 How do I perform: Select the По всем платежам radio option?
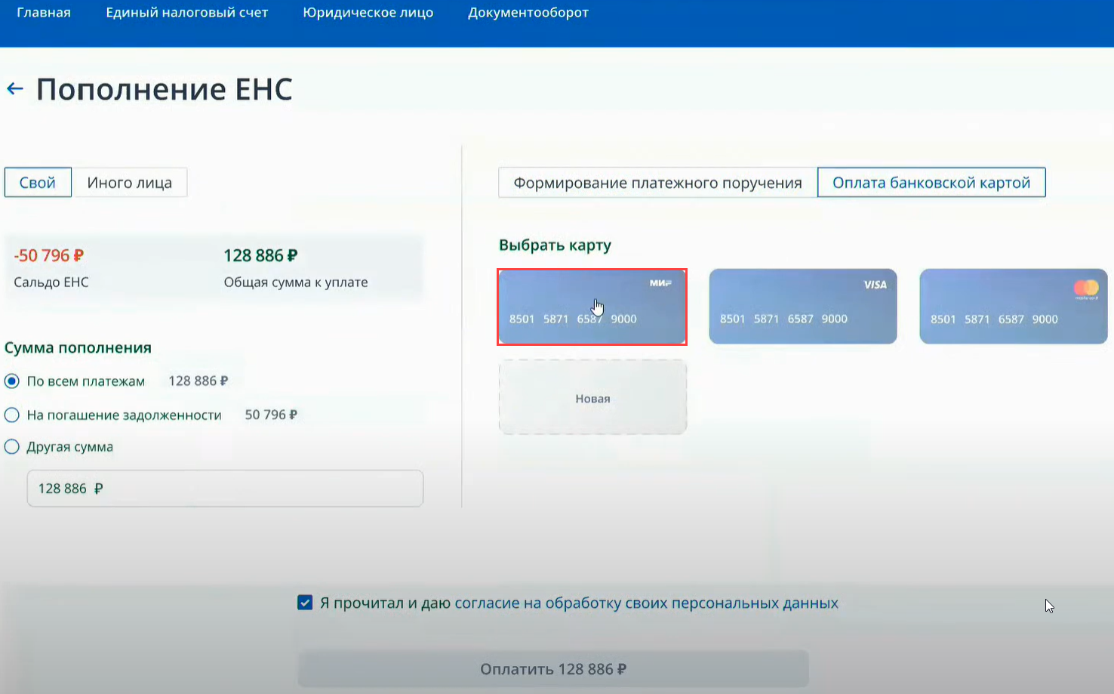point(12,381)
